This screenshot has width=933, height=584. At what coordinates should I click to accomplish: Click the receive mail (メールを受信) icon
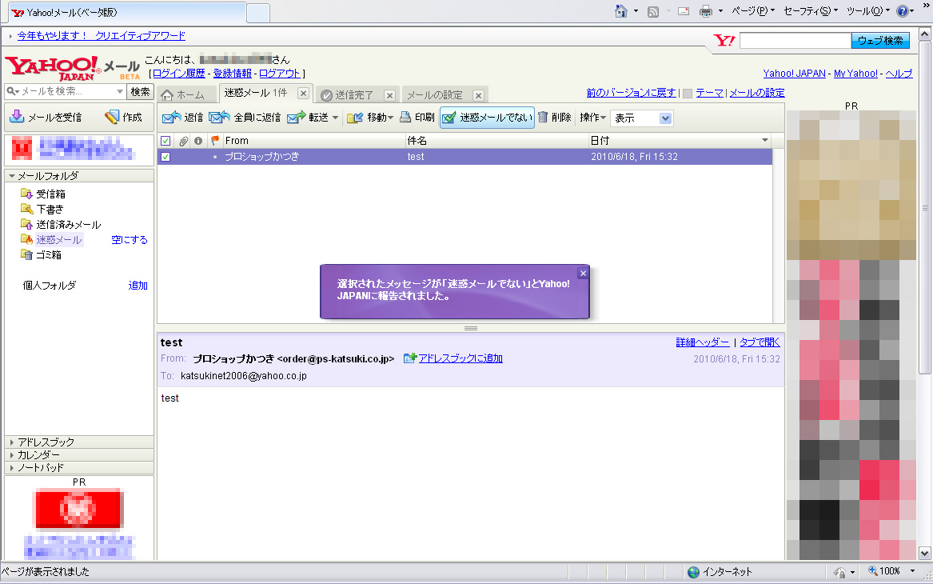(17, 117)
